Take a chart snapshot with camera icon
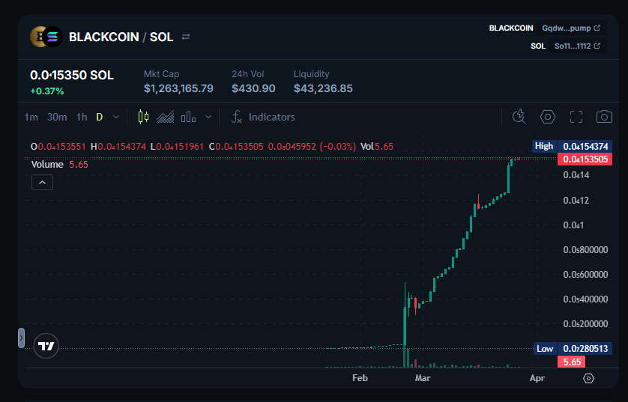Viewport: 628px width, 402px height. point(604,117)
